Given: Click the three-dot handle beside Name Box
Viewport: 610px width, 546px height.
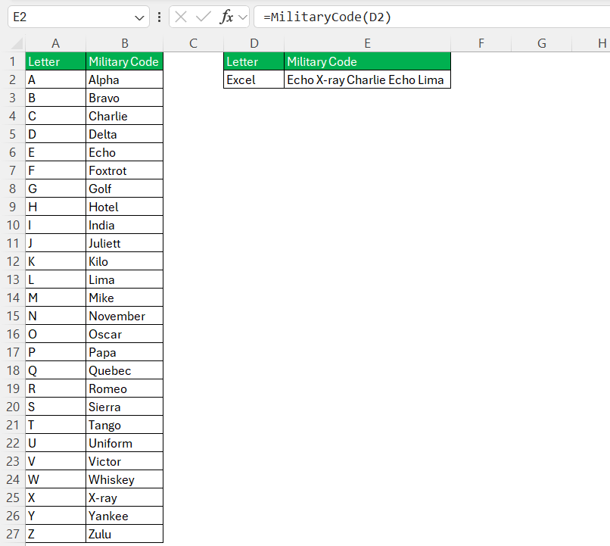Looking at the screenshot, I should coord(159,17).
